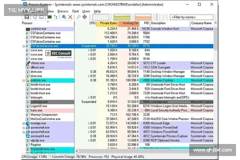Viewport: 240px width, 160px height.
Task: Click the conhost.exe console icon
Action: [x=28, y=29]
